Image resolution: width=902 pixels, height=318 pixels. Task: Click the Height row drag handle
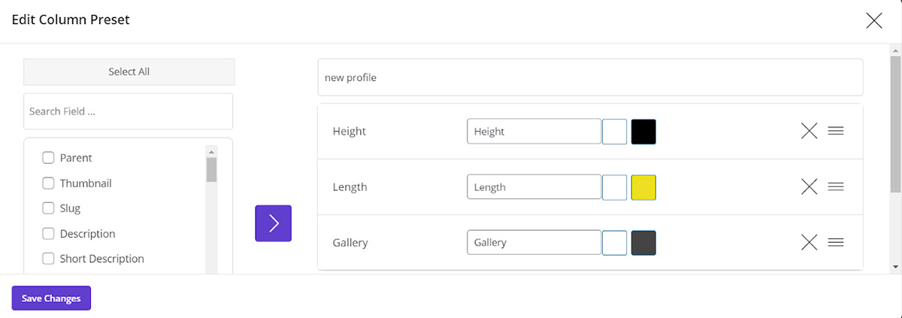click(835, 132)
